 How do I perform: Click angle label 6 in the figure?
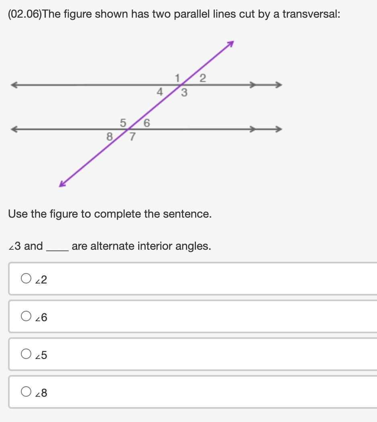pos(147,123)
